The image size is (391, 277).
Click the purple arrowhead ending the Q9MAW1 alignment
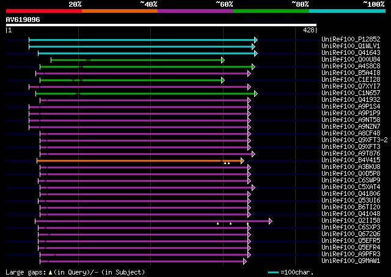[245, 262]
